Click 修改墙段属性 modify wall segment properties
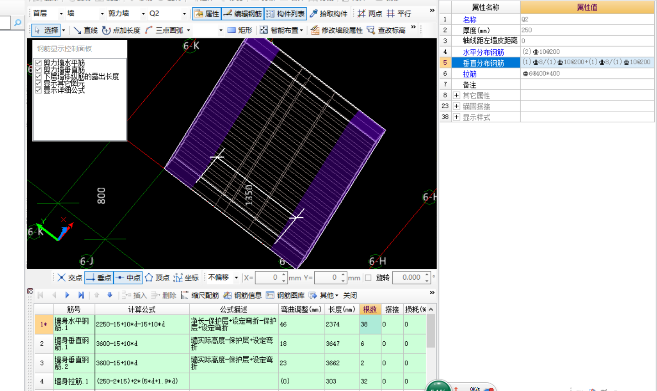Screen dimensions: 657x391 pyautogui.click(x=337, y=30)
